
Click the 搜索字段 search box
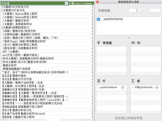pos(145,11)
